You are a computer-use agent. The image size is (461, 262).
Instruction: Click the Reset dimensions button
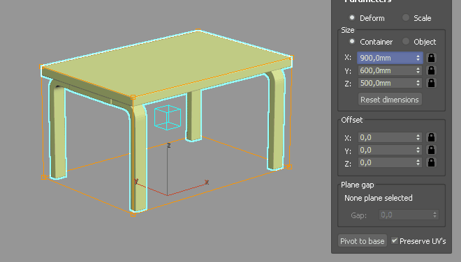(390, 100)
